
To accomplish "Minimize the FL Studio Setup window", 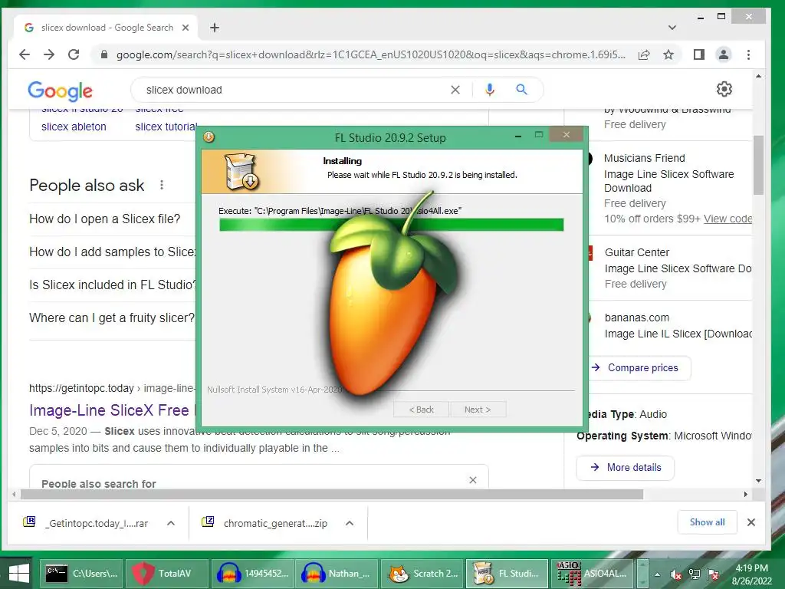I will point(518,136).
